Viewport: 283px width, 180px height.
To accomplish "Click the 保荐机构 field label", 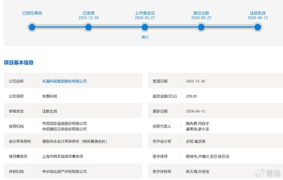I will click(x=16, y=126).
